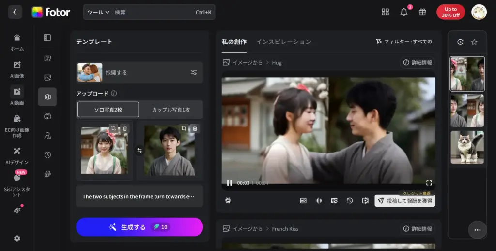This screenshot has height=251, width=496.
Task: Select the カップル写真1枚 option
Action: (171, 110)
